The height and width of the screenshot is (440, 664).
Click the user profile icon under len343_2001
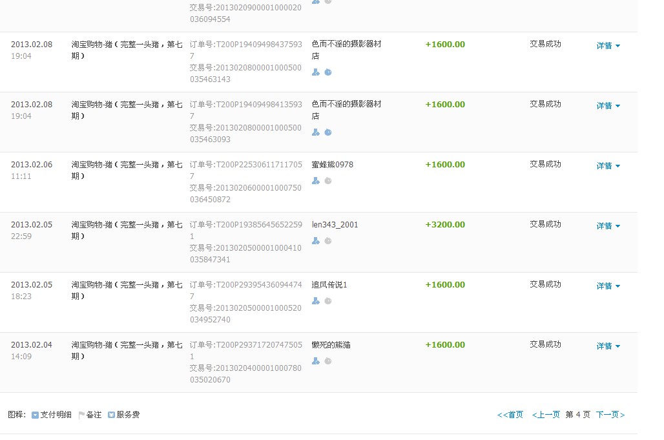[316, 241]
